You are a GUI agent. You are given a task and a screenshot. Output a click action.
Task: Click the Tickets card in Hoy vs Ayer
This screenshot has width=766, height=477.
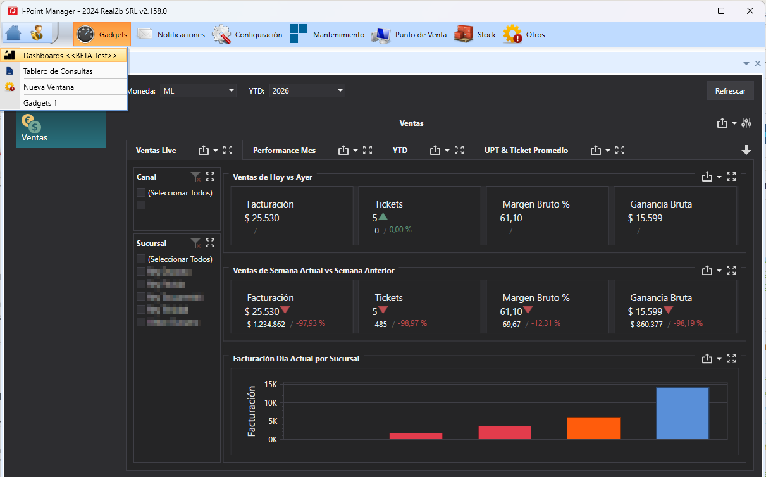[x=420, y=216]
